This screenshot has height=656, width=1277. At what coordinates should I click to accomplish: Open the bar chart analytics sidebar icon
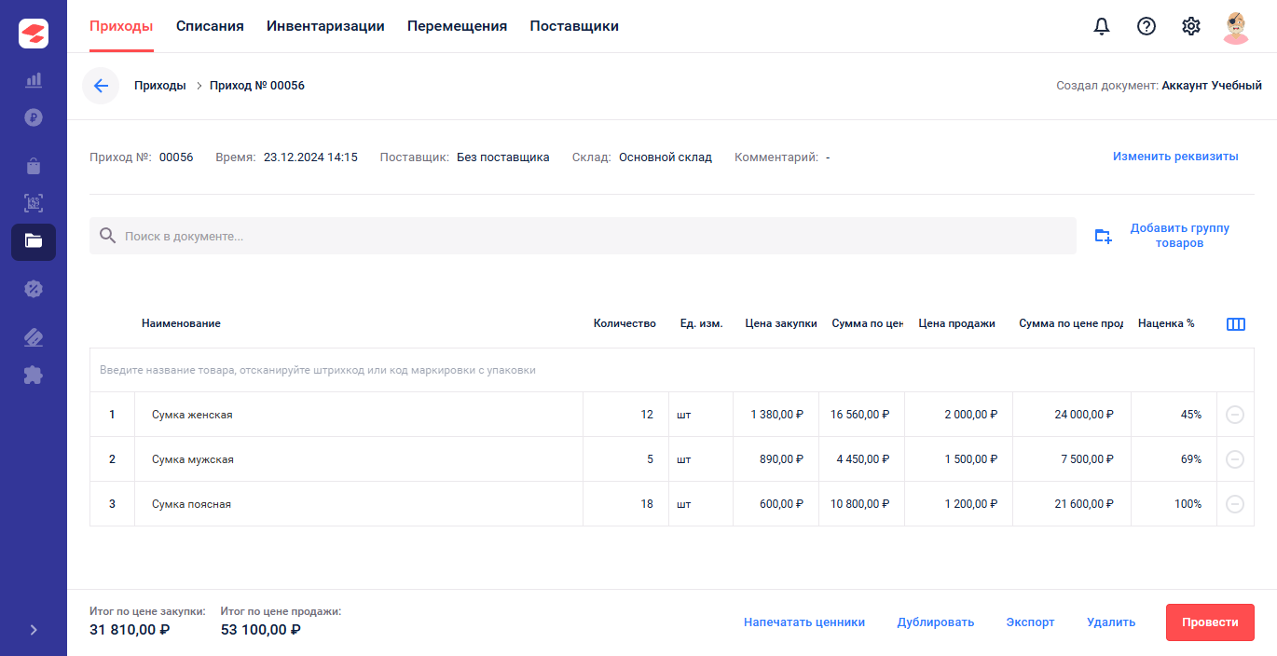[34, 80]
